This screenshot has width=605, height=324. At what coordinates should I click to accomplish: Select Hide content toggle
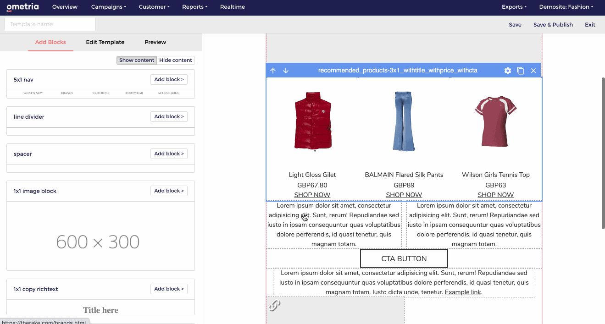[176, 60]
